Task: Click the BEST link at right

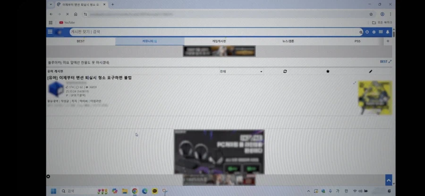Action: 383,61
